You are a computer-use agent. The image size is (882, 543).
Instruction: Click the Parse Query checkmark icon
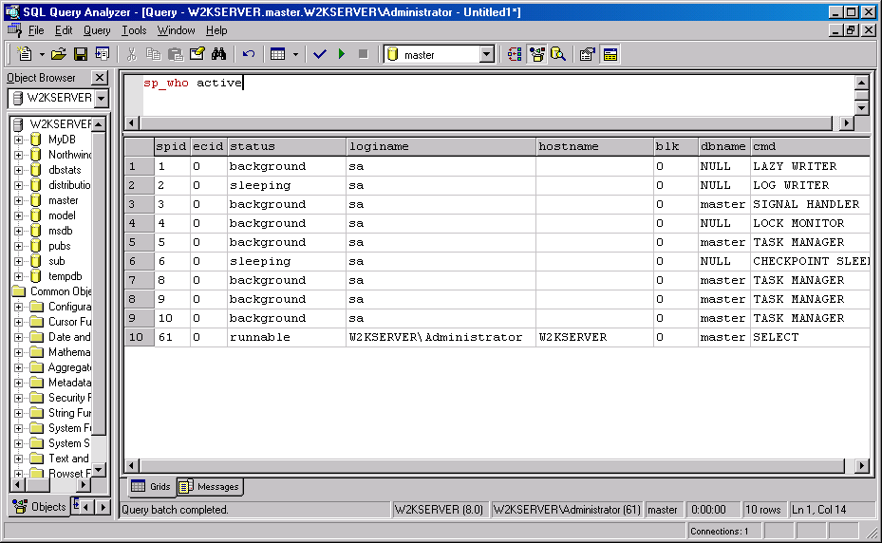pyautogui.click(x=320, y=55)
